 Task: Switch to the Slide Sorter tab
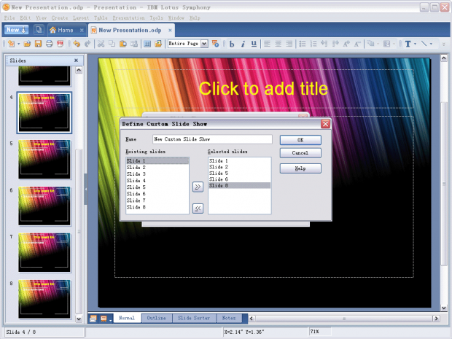pyautogui.click(x=195, y=319)
